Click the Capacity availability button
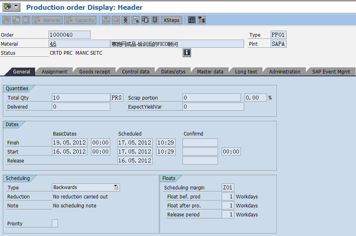This screenshot has width=356, height=236. click(80, 20)
